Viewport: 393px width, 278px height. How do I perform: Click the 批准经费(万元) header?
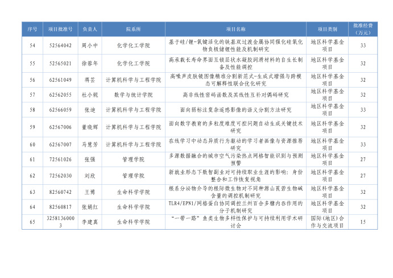tap(362, 29)
